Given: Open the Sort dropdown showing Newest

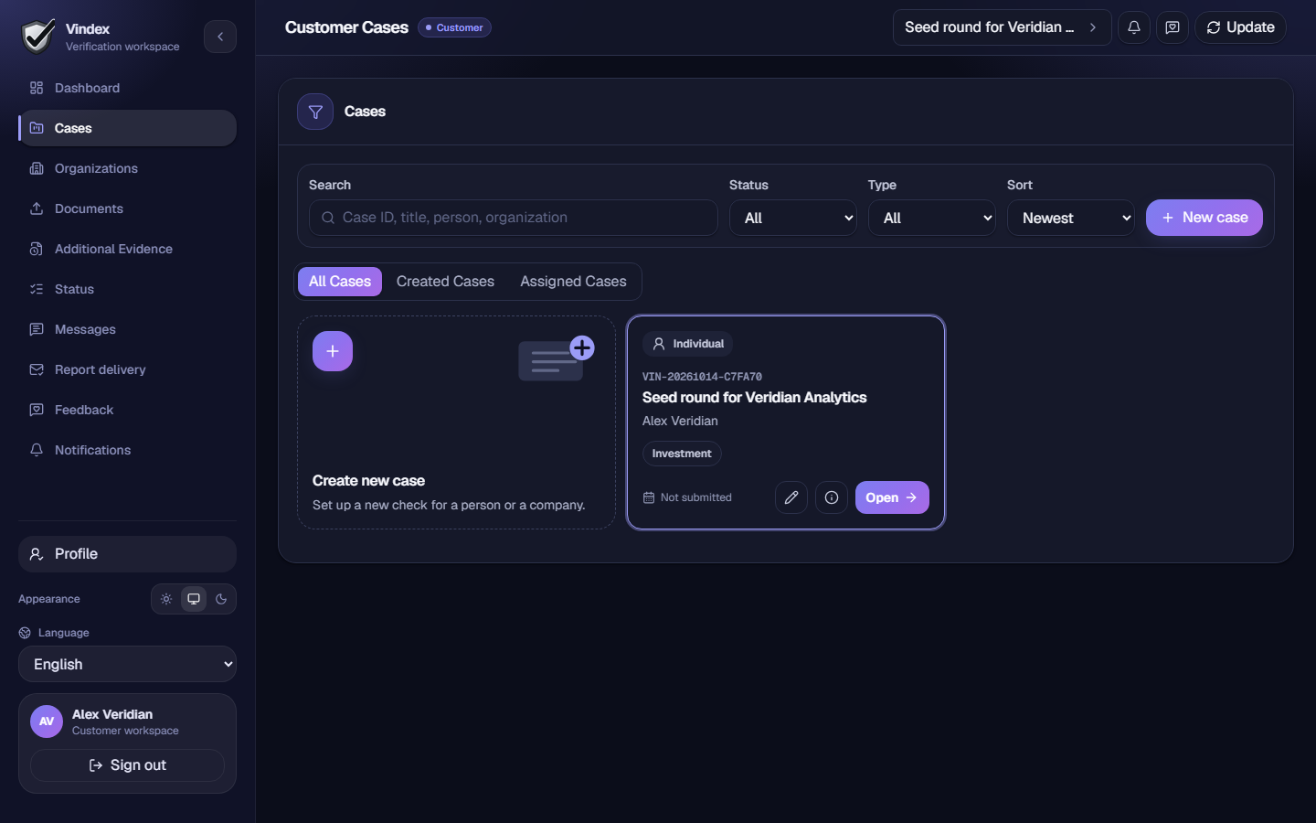Looking at the screenshot, I should (x=1071, y=218).
